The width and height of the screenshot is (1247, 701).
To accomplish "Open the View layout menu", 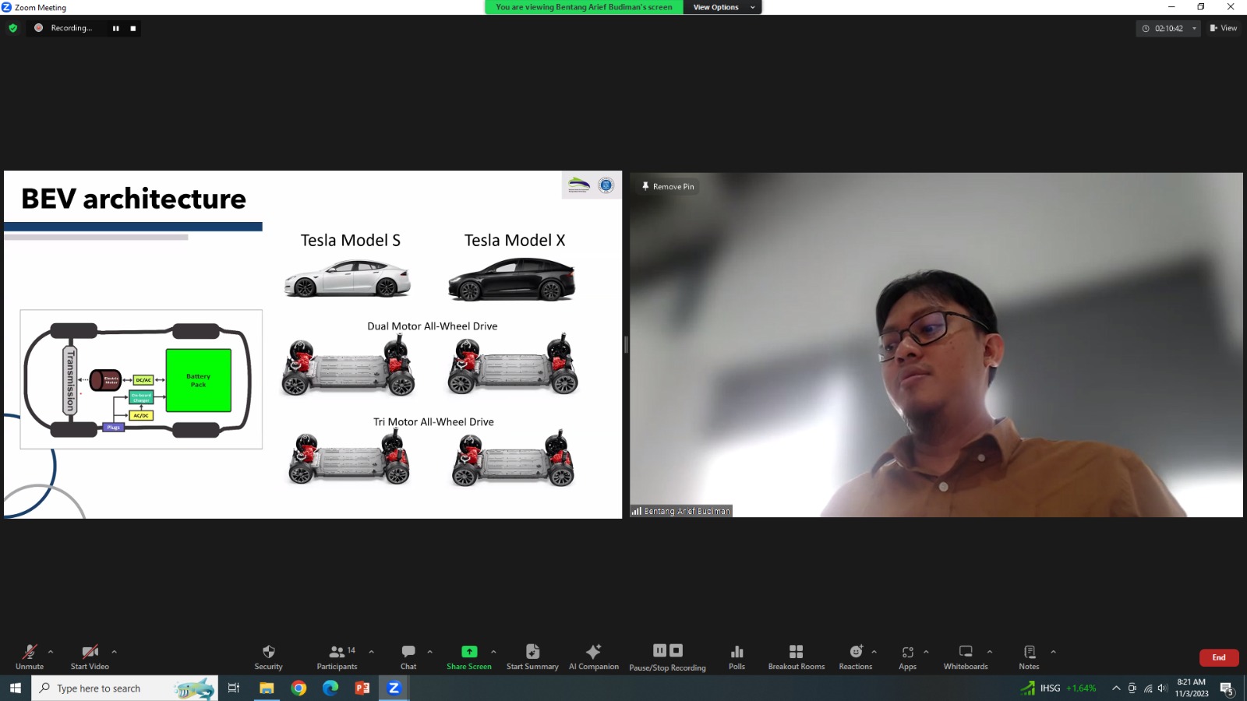I will click(x=1223, y=28).
